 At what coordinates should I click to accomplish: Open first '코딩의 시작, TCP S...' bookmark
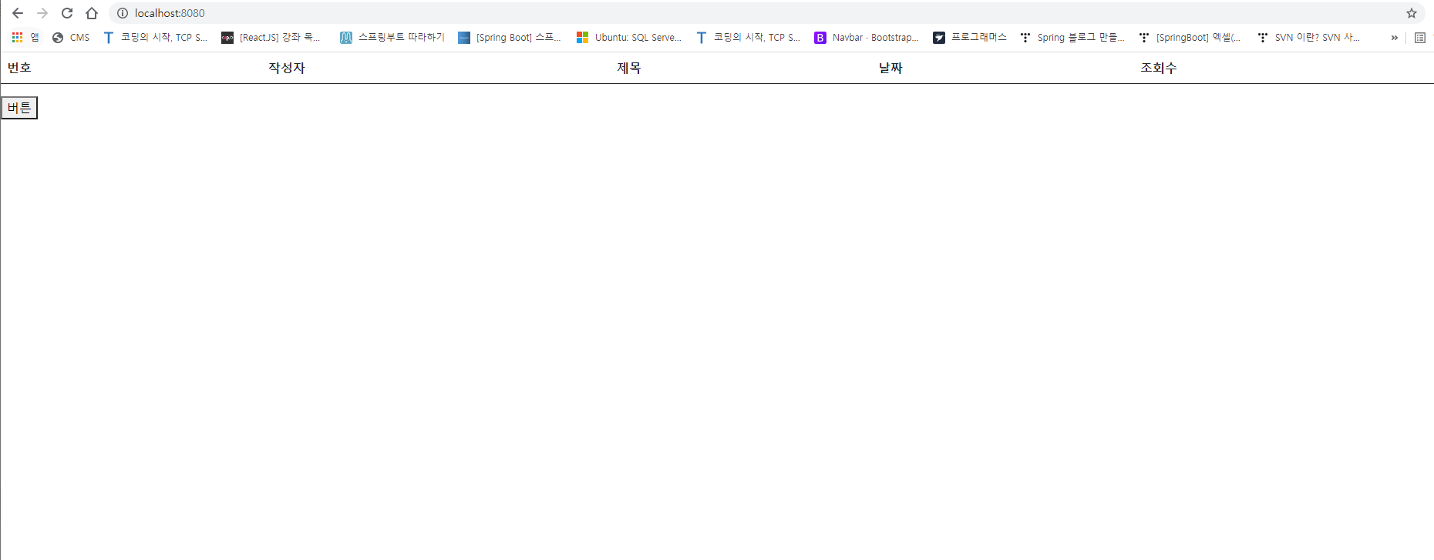[x=155, y=37]
